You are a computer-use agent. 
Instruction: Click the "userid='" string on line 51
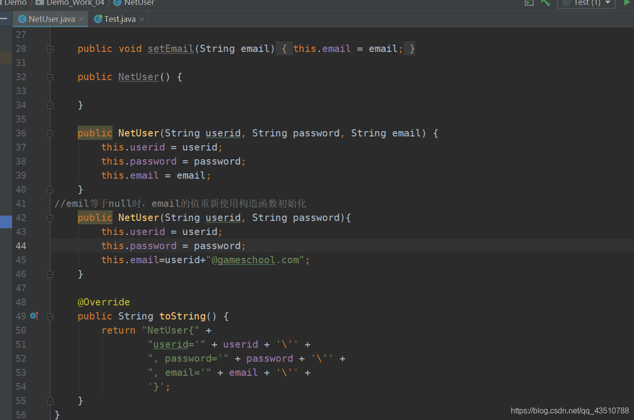point(177,344)
